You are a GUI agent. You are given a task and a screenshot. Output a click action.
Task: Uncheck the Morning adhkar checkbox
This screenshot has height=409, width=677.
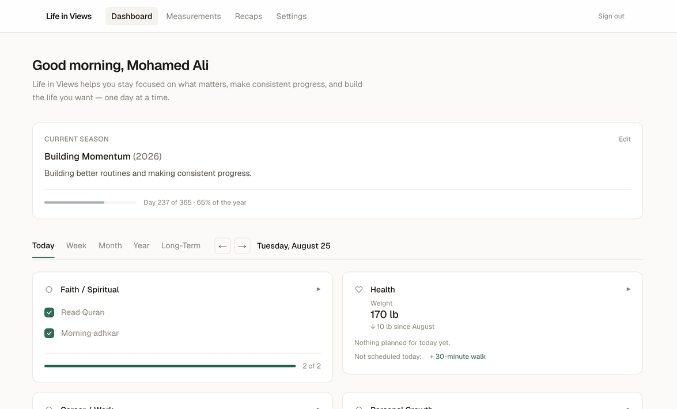click(49, 333)
